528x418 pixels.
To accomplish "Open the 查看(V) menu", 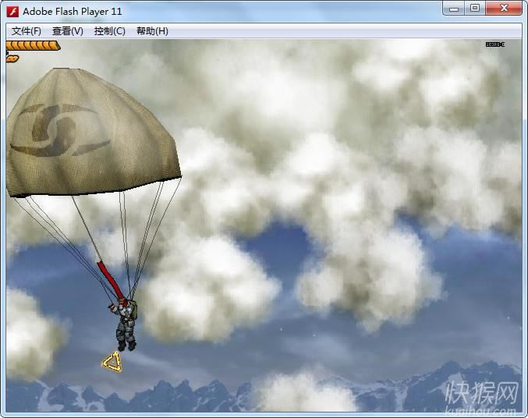I will [68, 31].
